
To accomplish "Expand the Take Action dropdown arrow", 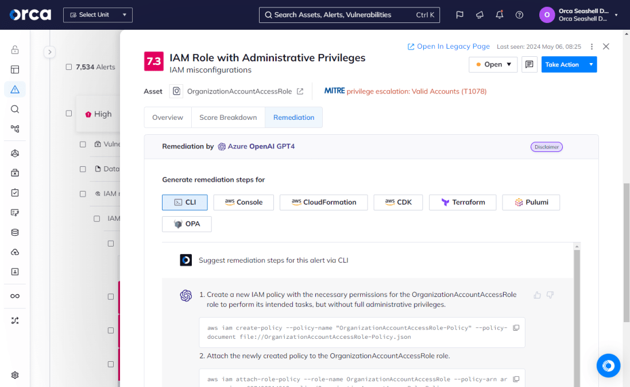I will coord(591,65).
